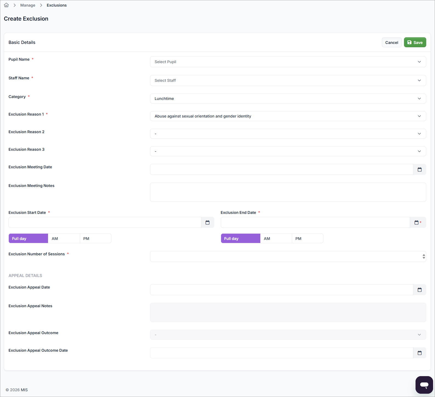This screenshot has width=435, height=397.
Task: Click into the Exclusion Meeting Notes textbox
Action: (x=288, y=192)
